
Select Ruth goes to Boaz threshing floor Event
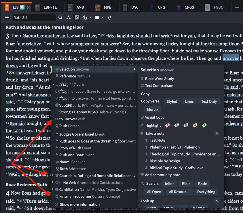94,141
